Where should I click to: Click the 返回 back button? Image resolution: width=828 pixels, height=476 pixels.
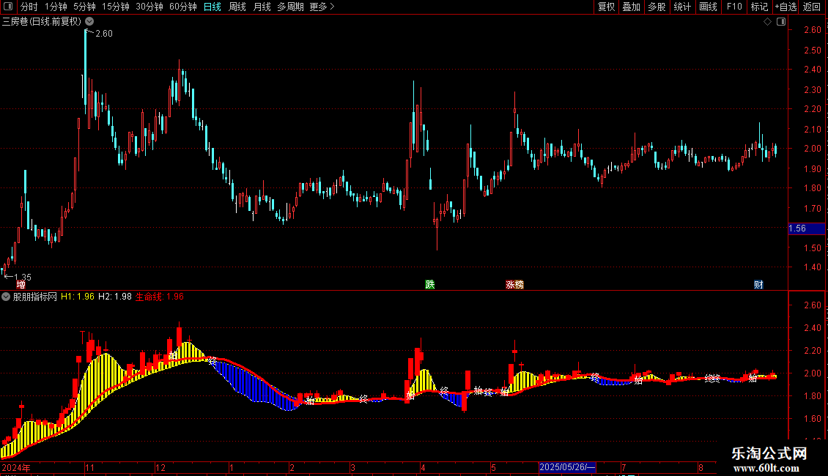[812, 7]
